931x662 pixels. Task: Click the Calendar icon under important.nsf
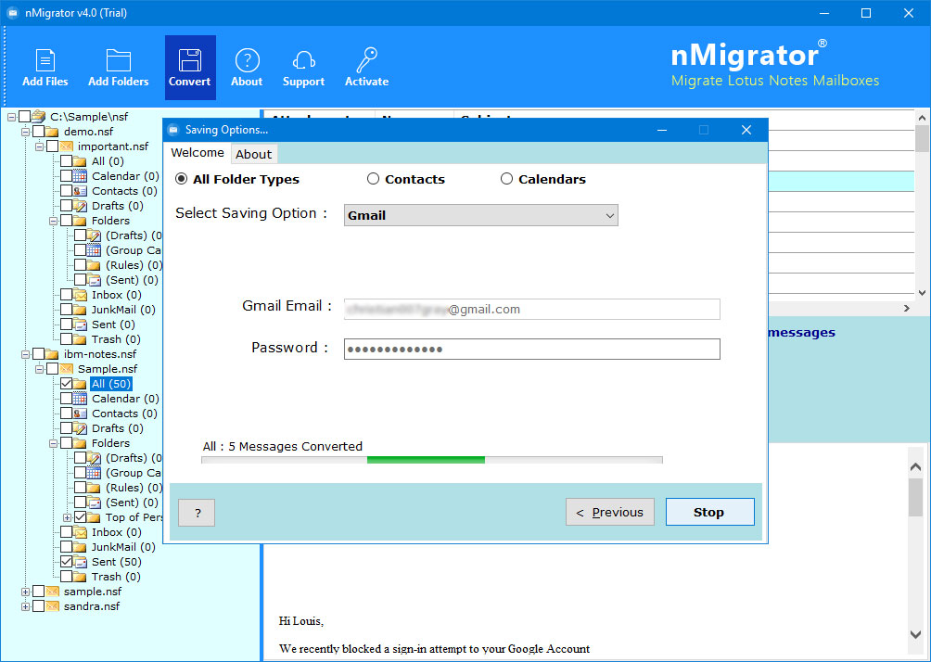coord(80,176)
